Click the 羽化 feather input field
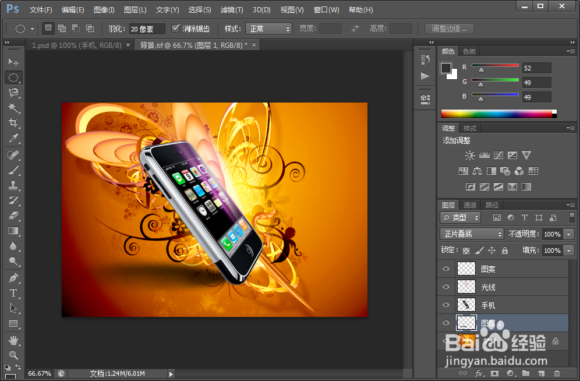Image resolution: width=580 pixels, height=381 pixels. [147, 29]
